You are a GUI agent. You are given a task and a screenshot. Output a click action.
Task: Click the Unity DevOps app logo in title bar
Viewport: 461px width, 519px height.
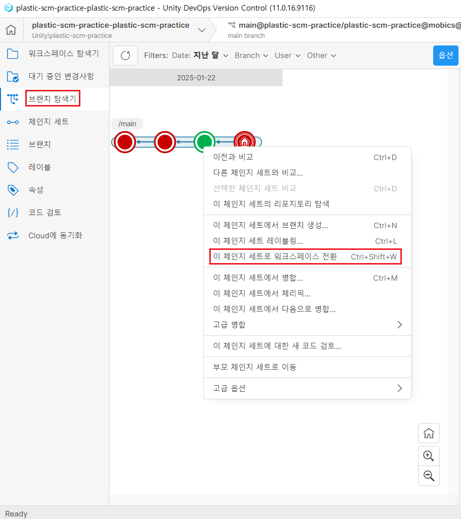[x=8, y=8]
